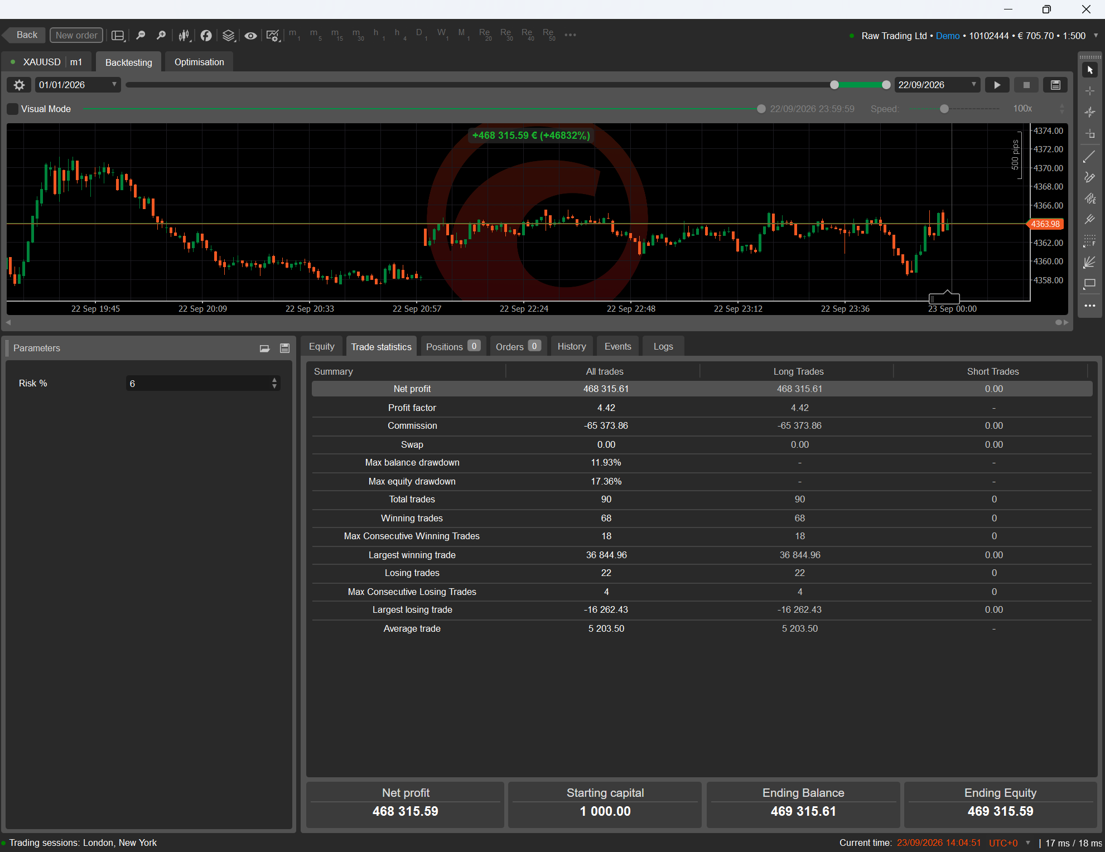Start the backtest with play button

coord(997,85)
